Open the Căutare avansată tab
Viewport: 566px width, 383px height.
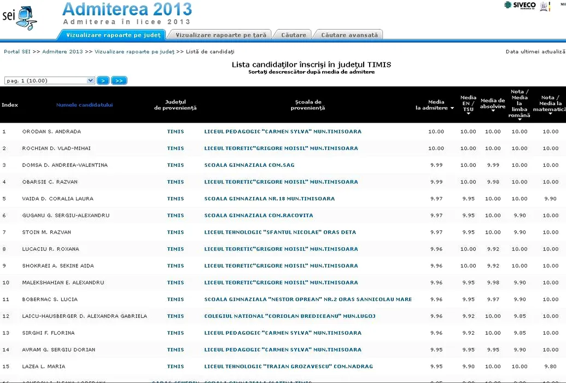[349, 35]
